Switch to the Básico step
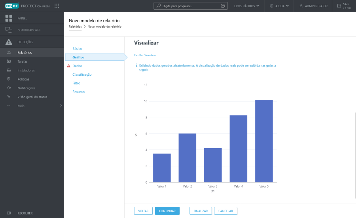356x218 pixels. pos(77,48)
